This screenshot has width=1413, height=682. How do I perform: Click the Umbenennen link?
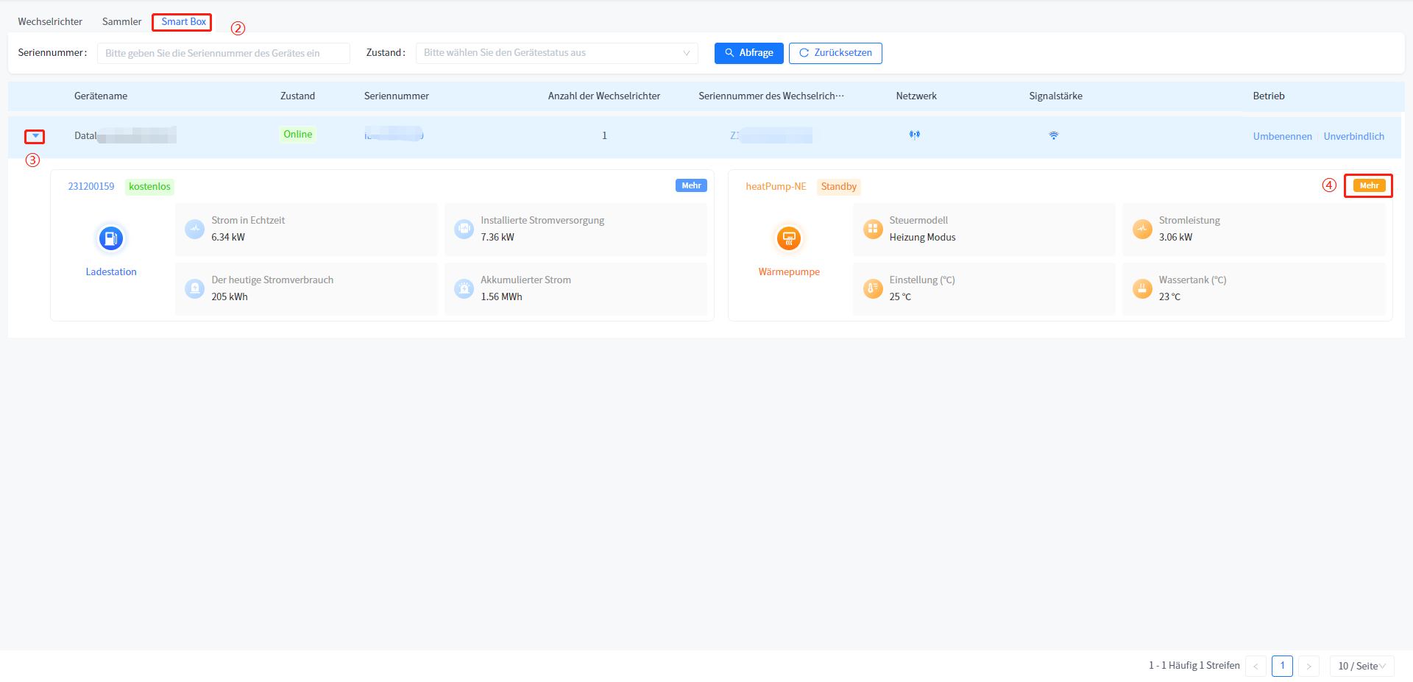pos(1282,136)
